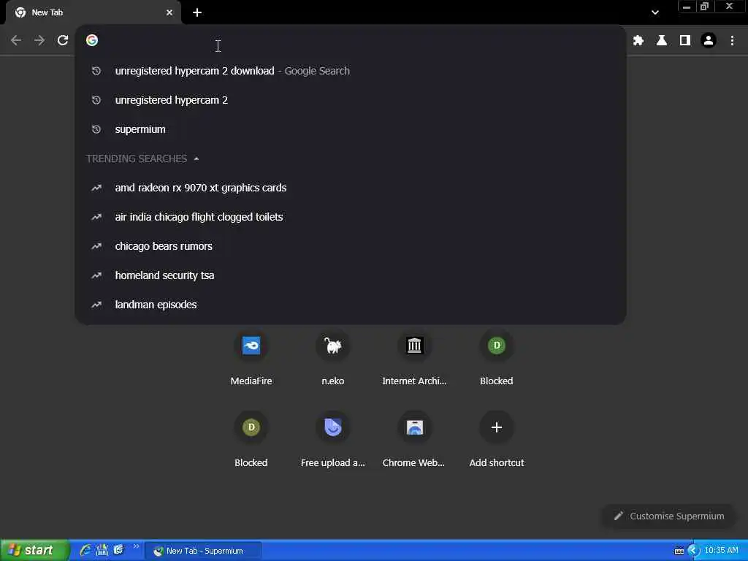Viewport: 748px width, 561px height.
Task: Click the Google icon in address bar
Action: click(x=92, y=41)
